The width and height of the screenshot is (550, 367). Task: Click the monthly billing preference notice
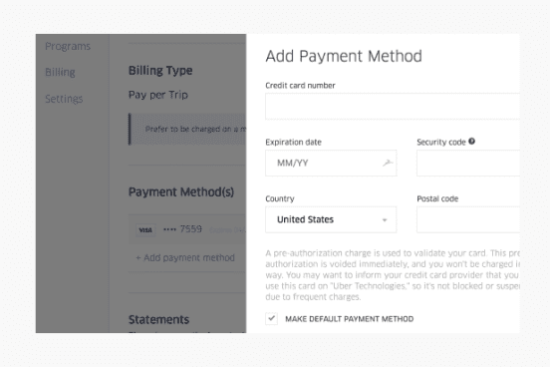pyautogui.click(x=187, y=129)
